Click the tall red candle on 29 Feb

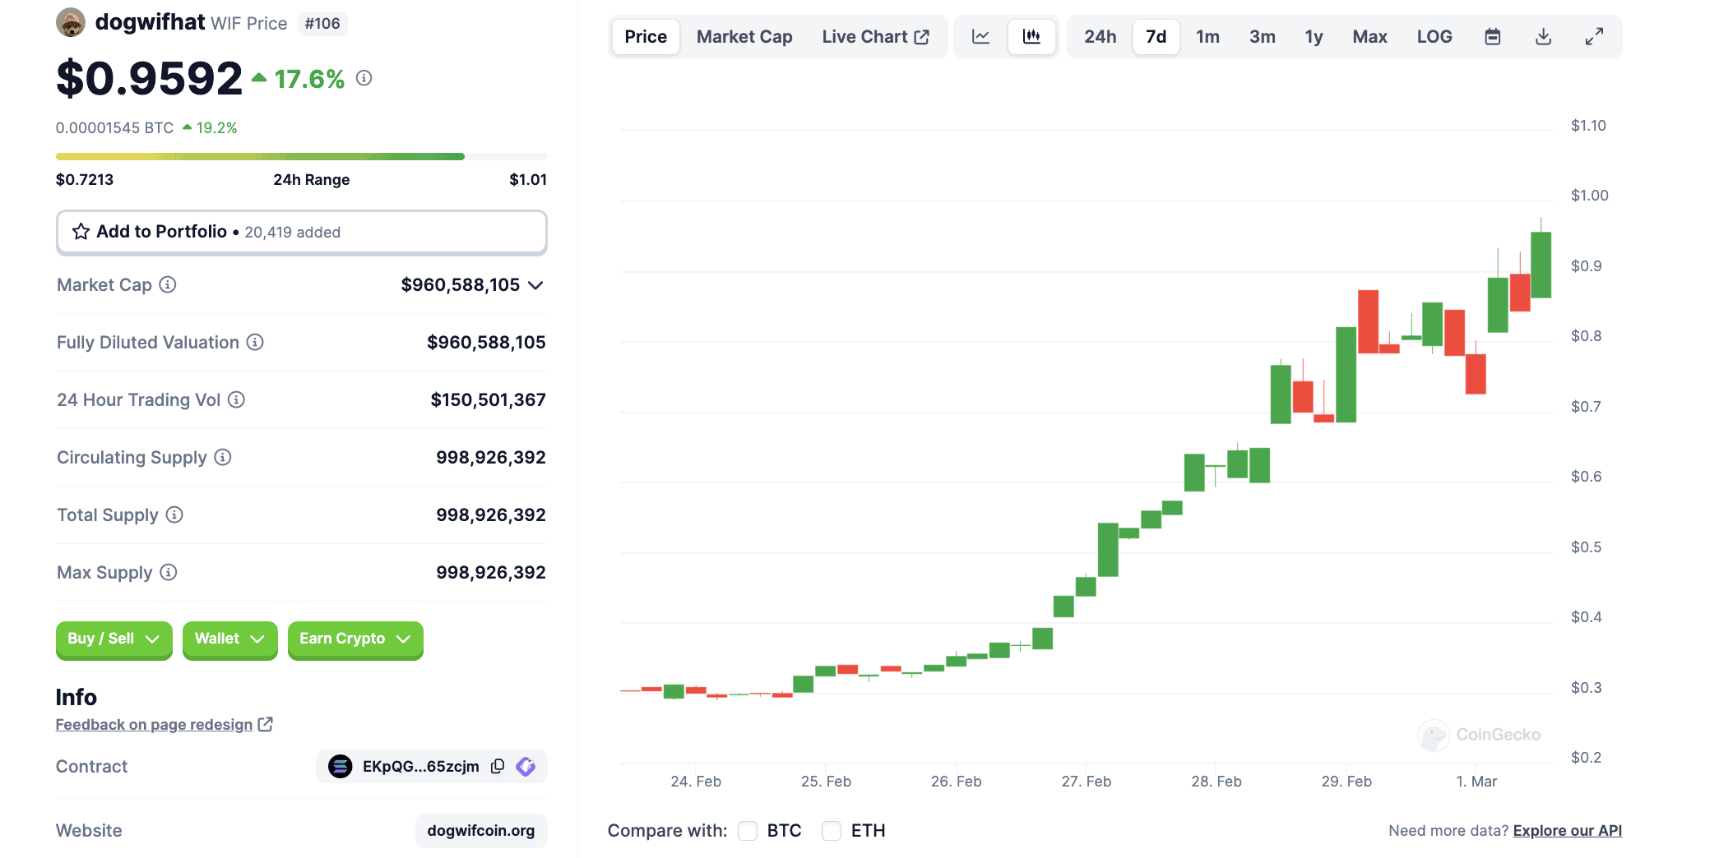pyautogui.click(x=1369, y=321)
